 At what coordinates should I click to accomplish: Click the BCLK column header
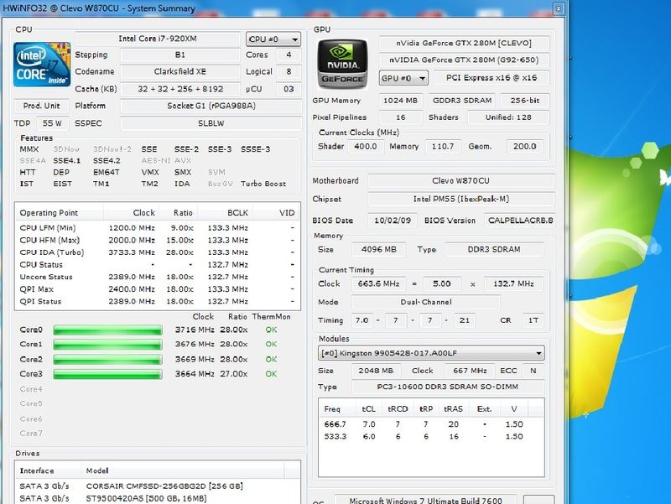click(x=225, y=213)
